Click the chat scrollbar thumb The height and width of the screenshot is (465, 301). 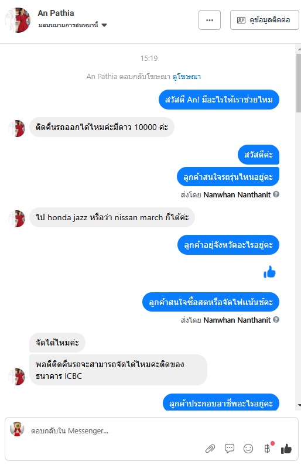(x=298, y=83)
